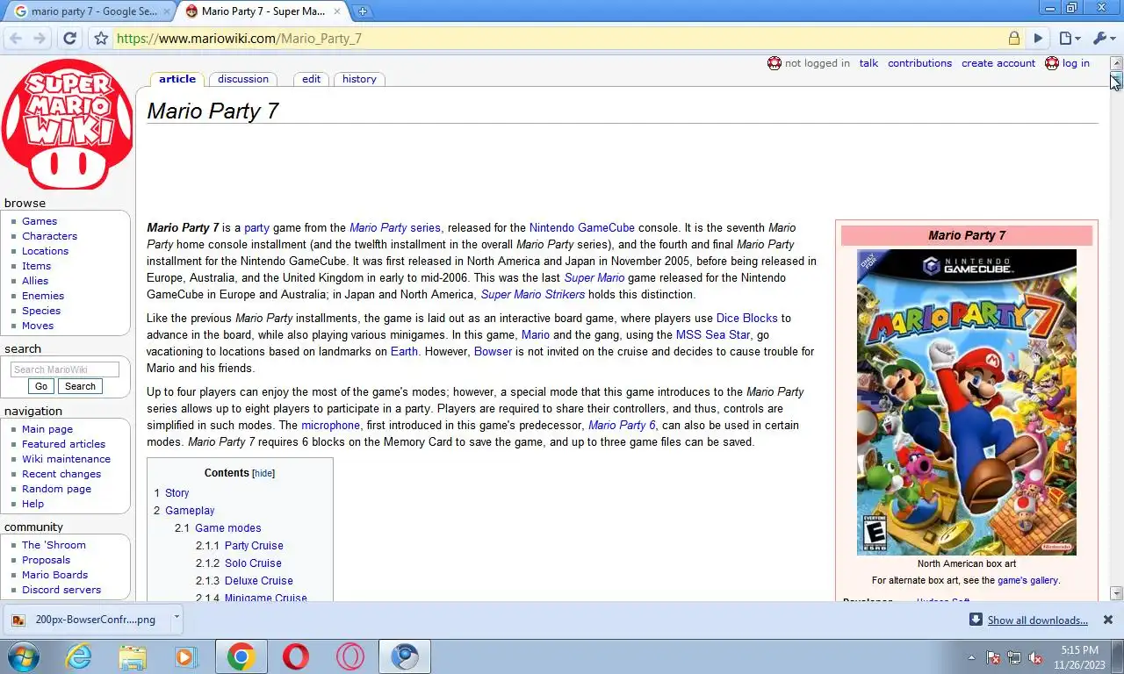Open 'Main page' in navigation
Screen dimensions: 1124x674
pyautogui.click(x=47, y=429)
